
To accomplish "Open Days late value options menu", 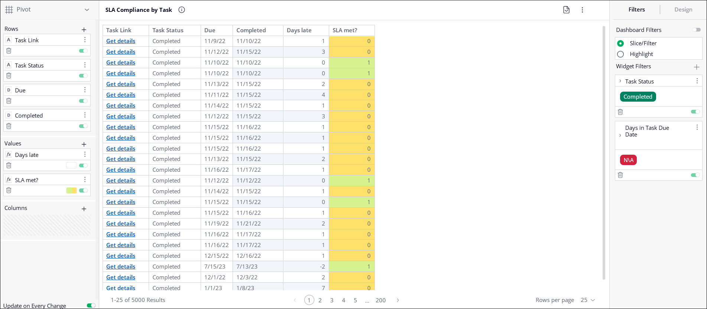I will pos(85,154).
